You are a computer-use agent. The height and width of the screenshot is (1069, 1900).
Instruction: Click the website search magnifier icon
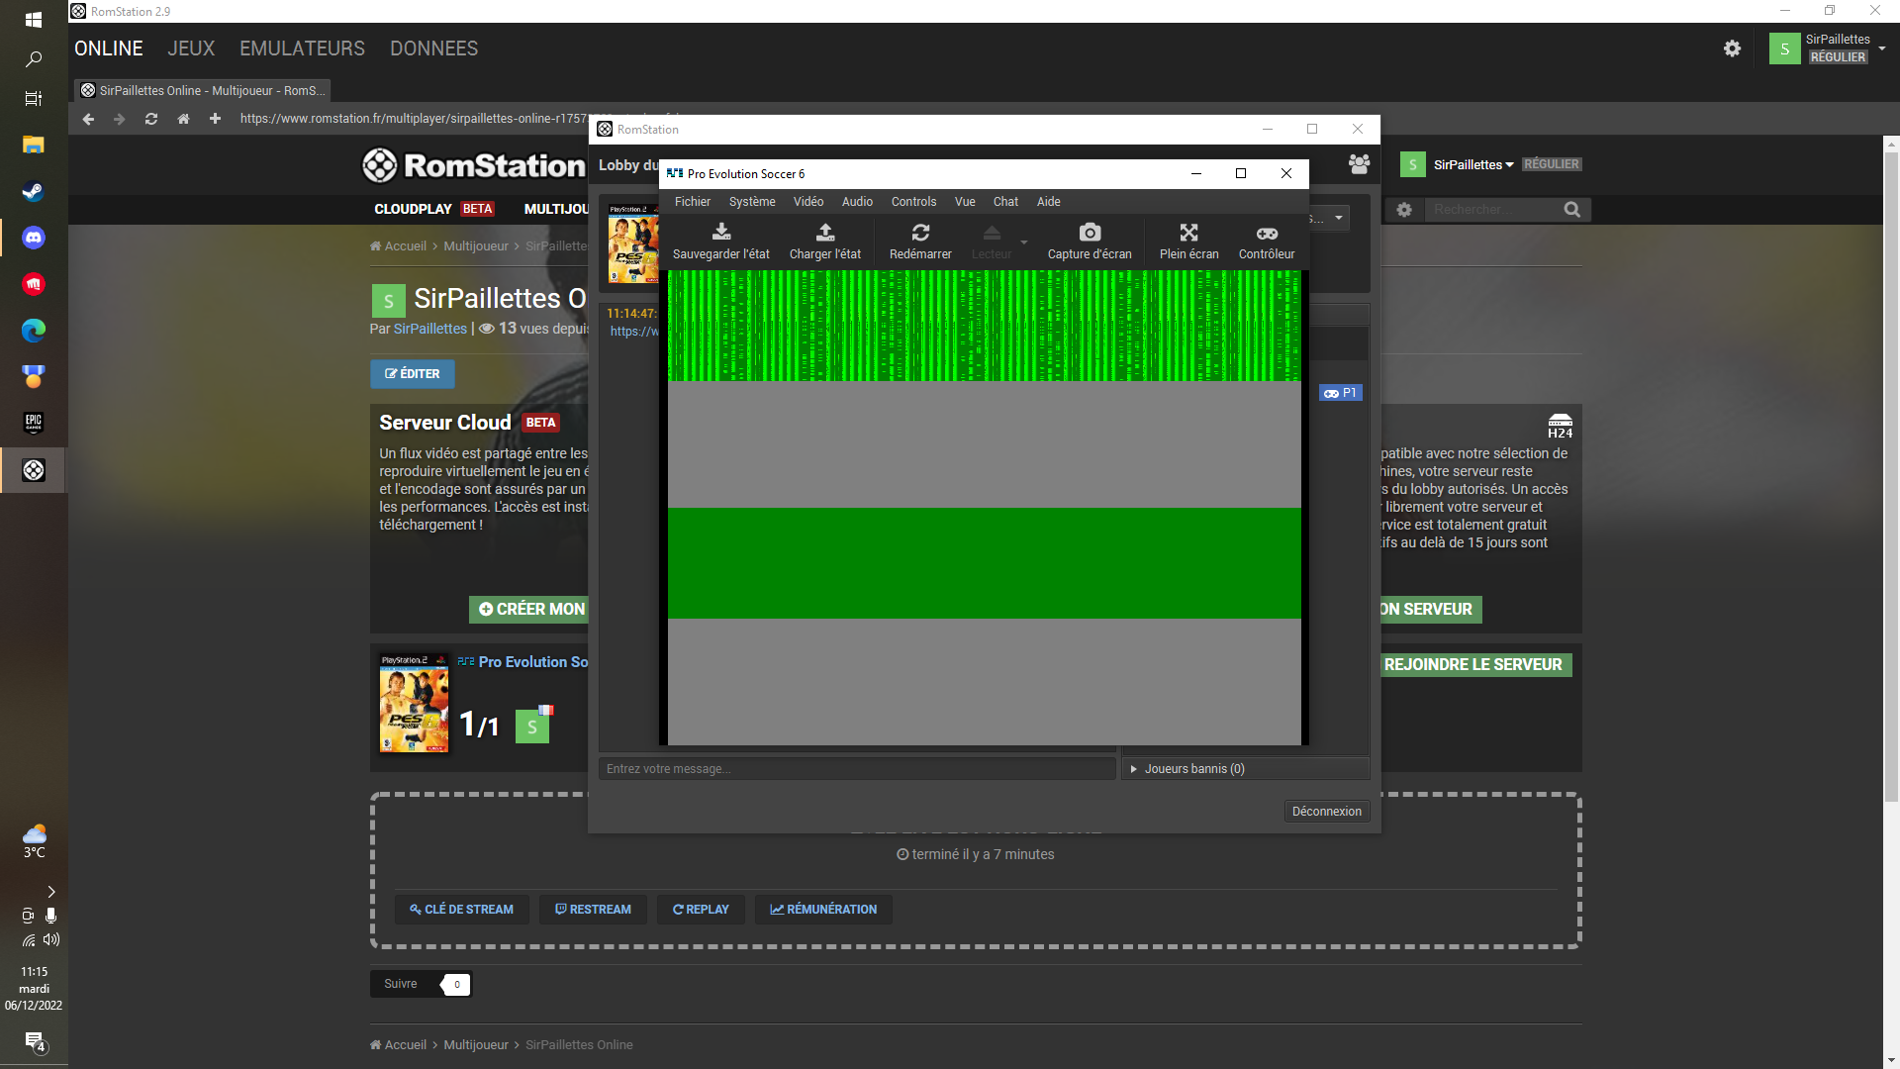click(x=1571, y=210)
